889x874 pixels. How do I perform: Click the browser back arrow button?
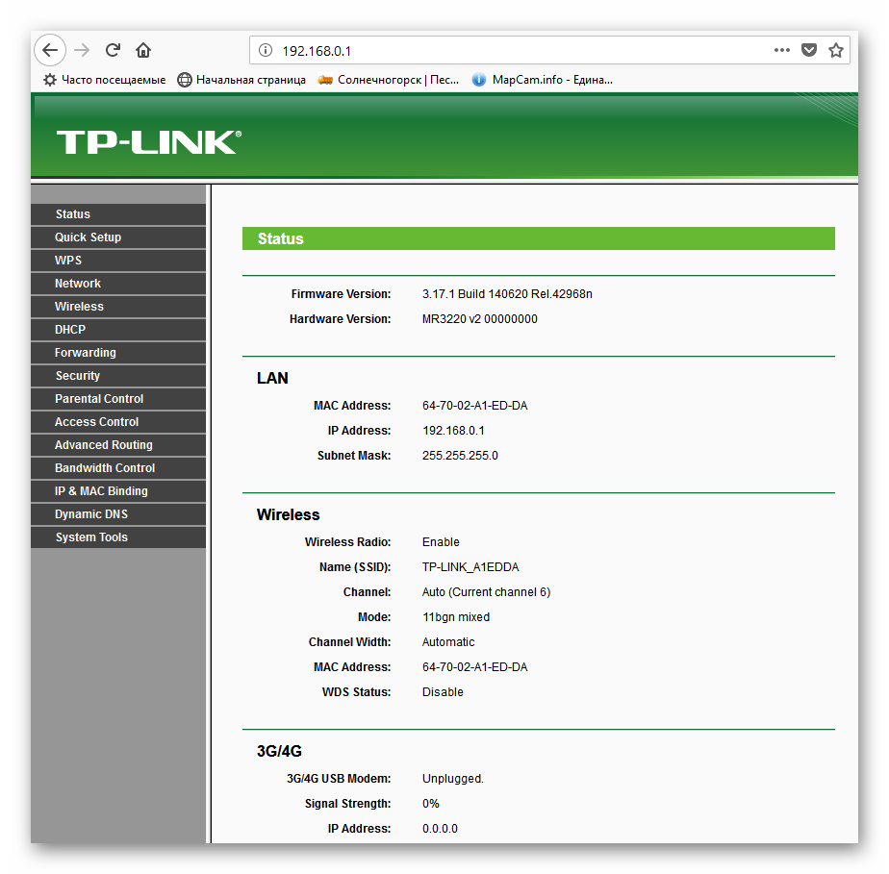(50, 50)
